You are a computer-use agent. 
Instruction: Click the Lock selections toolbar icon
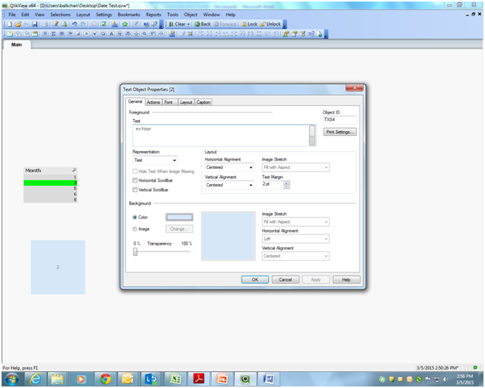(249, 24)
